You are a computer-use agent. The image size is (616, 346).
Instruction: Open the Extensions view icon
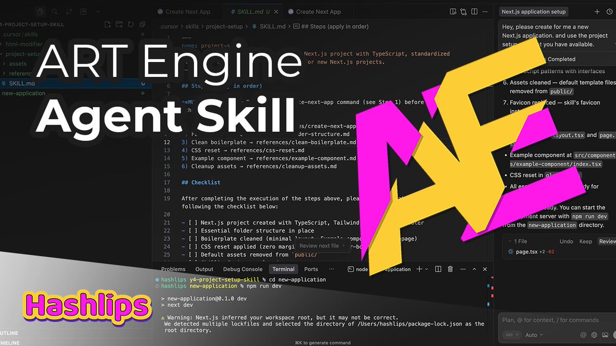tap(84, 11)
